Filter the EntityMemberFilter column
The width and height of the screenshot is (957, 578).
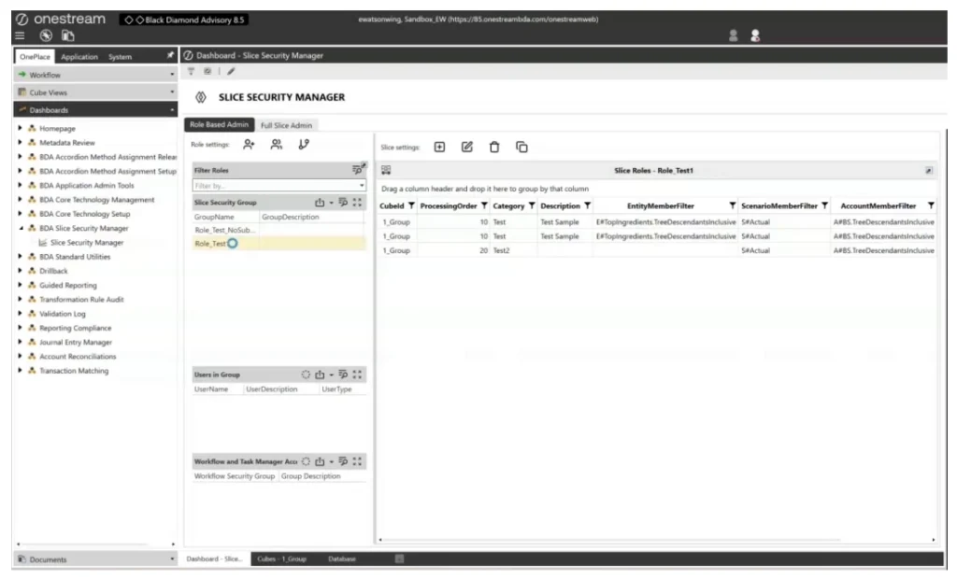732,206
